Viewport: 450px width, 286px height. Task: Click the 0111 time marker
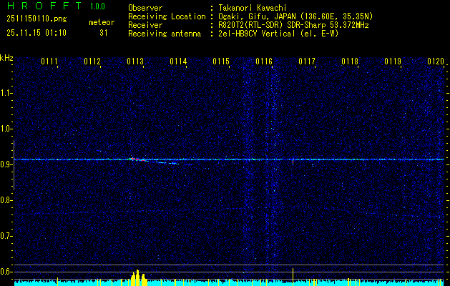click(x=49, y=61)
